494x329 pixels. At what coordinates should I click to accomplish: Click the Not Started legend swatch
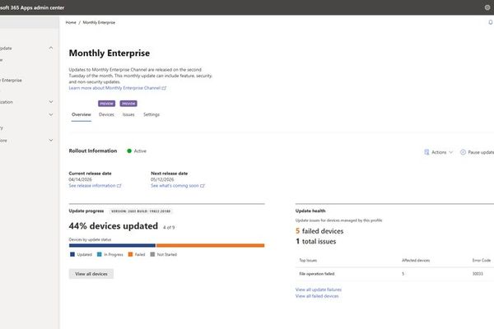[152, 254]
